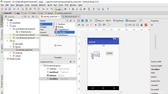The image size is (168, 94).
Task: Click the Forward navigation arrow
Action: tap(47, 9)
